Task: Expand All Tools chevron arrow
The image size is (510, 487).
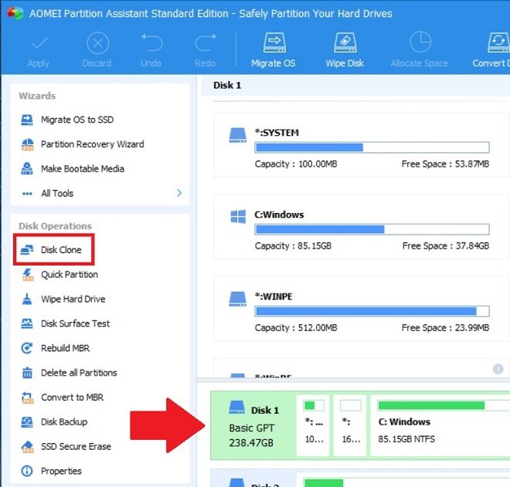Action: [179, 193]
